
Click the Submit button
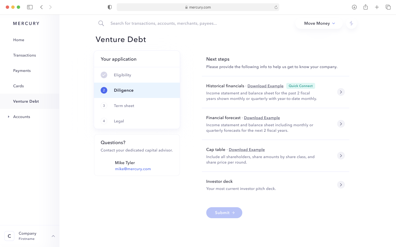224,213
